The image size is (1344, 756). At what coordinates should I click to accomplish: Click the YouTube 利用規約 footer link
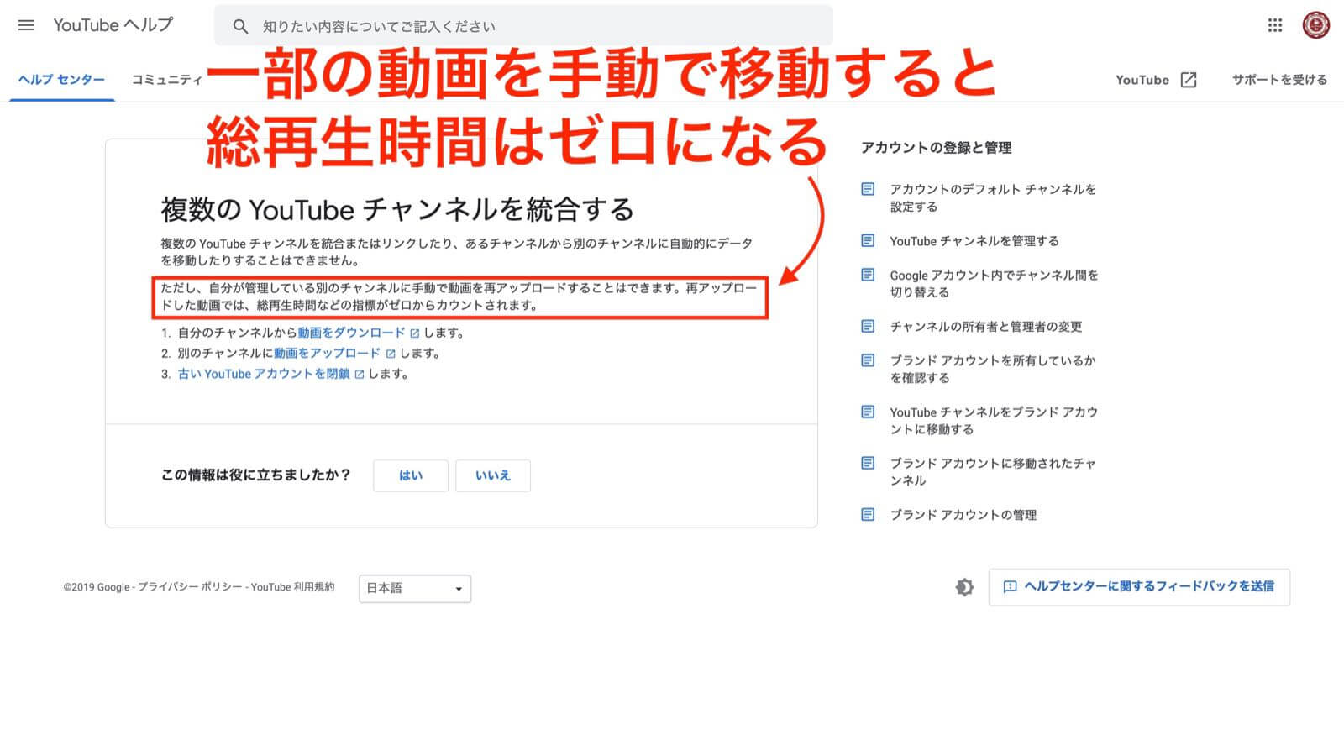(292, 587)
